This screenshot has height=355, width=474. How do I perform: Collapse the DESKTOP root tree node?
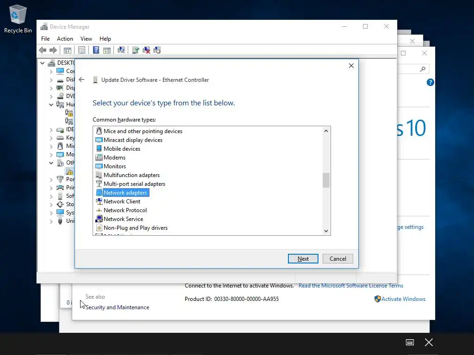(x=42, y=63)
